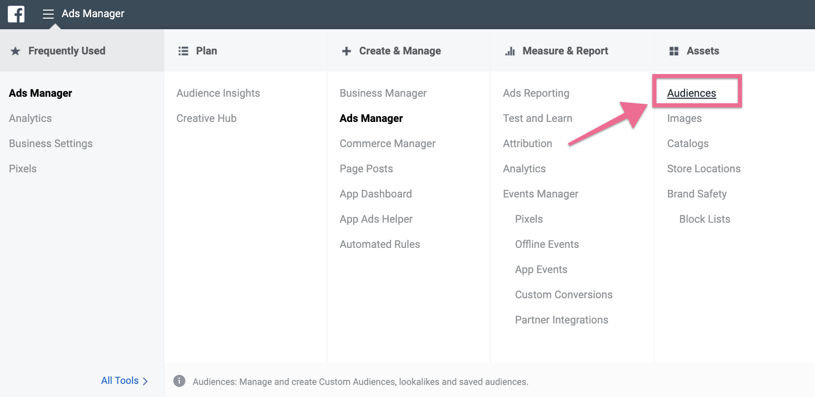Open Creative Hub
The width and height of the screenshot is (815, 397).
(x=207, y=118)
